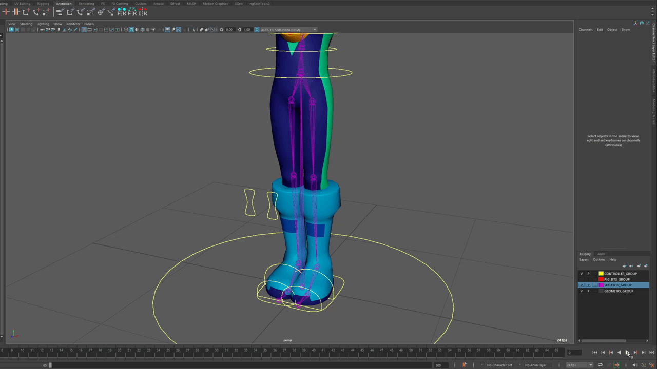
Task: Switch to the Rigging shelf tab
Action: coord(43,4)
